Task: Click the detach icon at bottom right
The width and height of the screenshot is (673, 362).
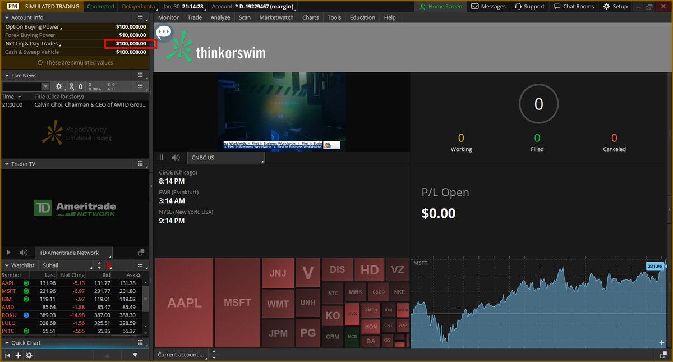Action: [664, 355]
